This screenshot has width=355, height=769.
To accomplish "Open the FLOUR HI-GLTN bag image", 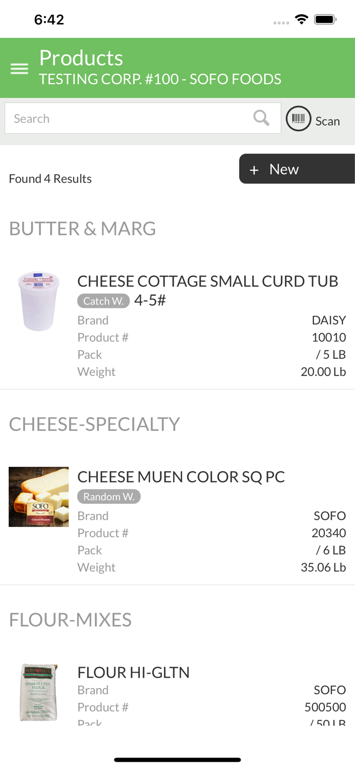I will [38, 692].
